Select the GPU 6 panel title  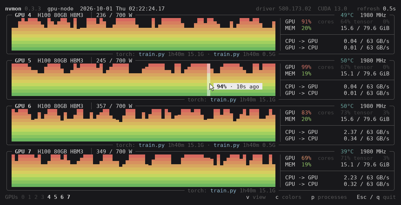23,106
